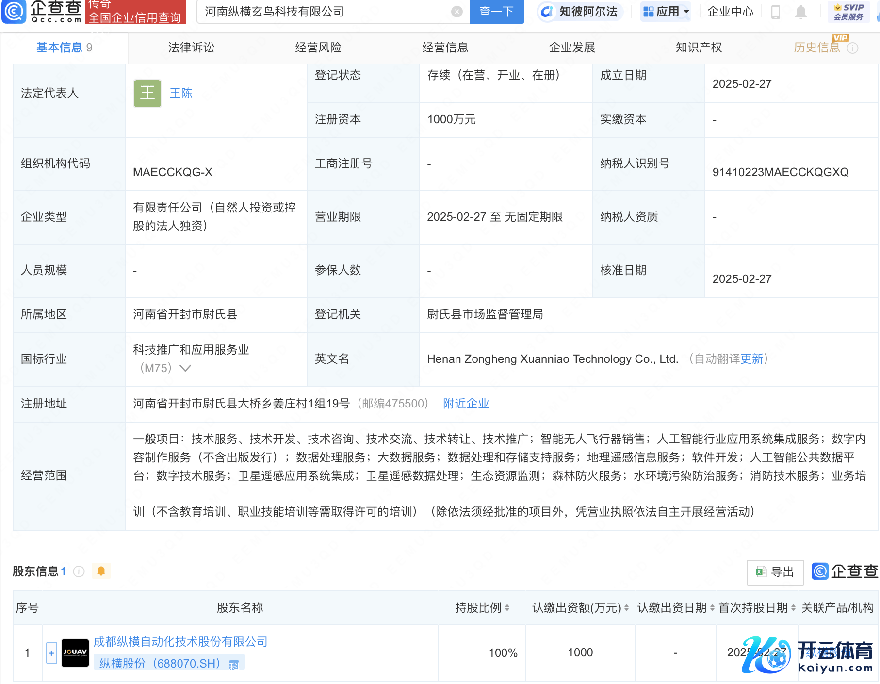Click info icon beside 历史信息 tab
This screenshot has width=880, height=684.
(852, 48)
